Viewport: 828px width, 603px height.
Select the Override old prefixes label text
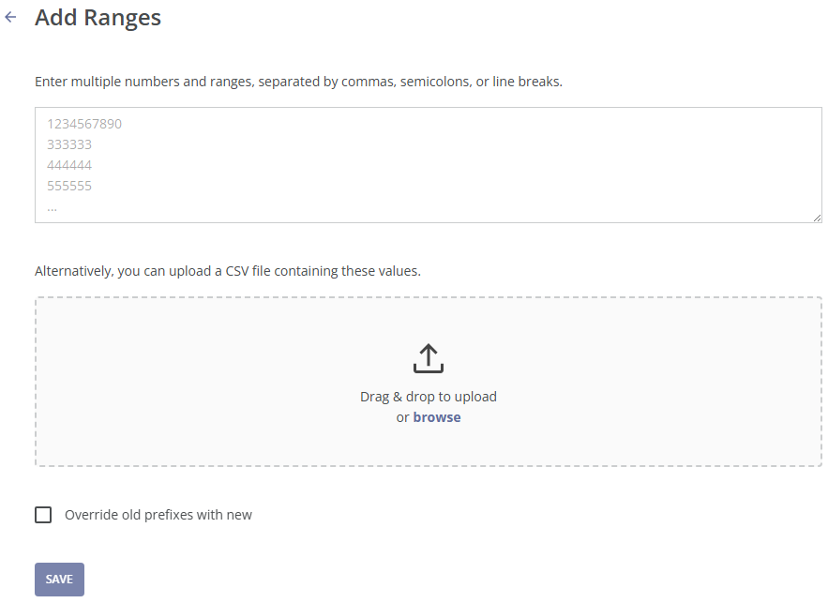(x=158, y=514)
